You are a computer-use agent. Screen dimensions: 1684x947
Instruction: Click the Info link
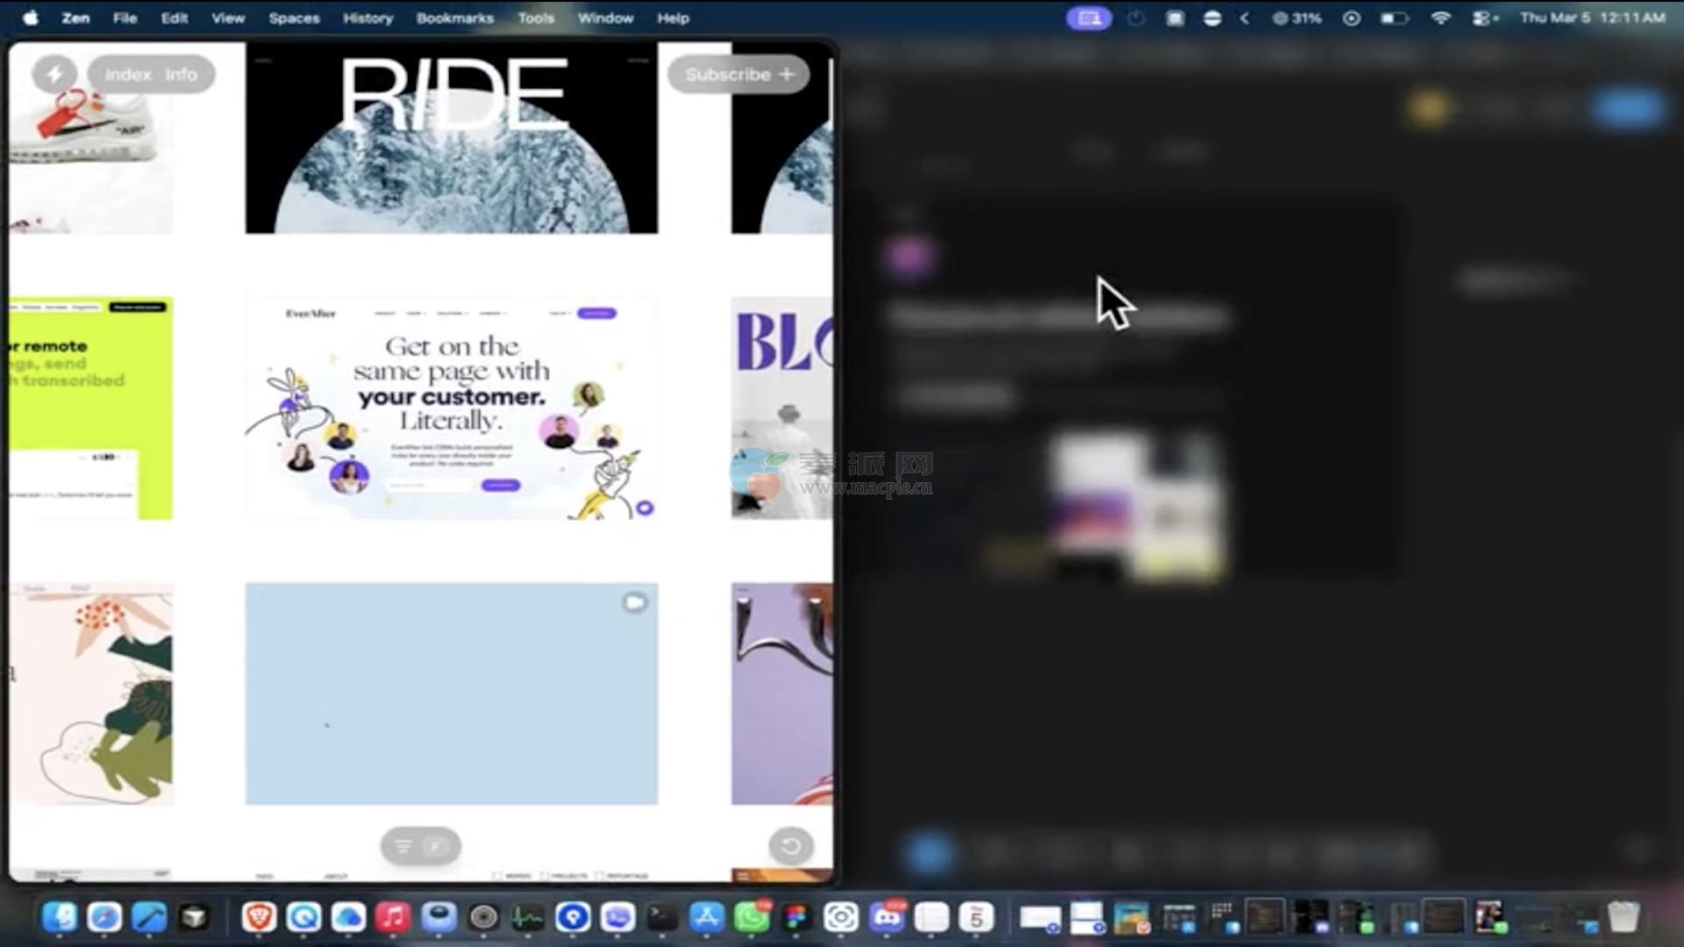point(181,75)
